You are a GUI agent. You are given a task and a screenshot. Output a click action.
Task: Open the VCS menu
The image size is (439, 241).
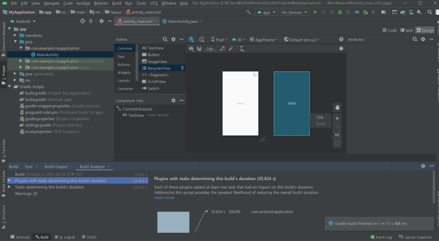[x=154, y=3]
